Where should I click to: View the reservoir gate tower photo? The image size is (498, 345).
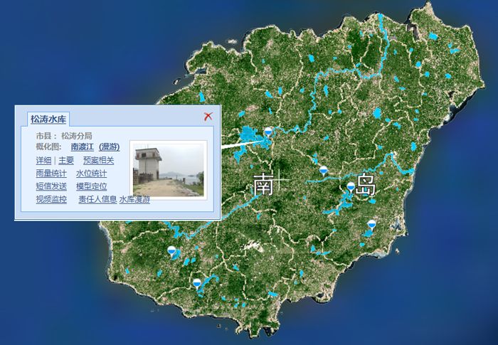pyautogui.click(x=169, y=170)
